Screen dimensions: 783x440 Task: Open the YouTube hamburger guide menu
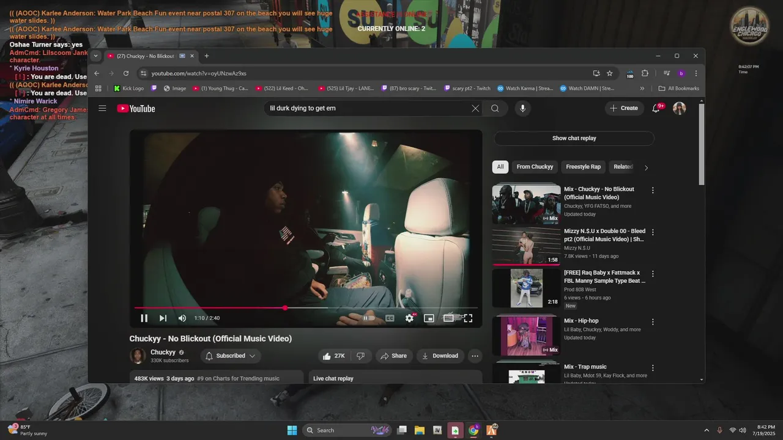coord(102,108)
